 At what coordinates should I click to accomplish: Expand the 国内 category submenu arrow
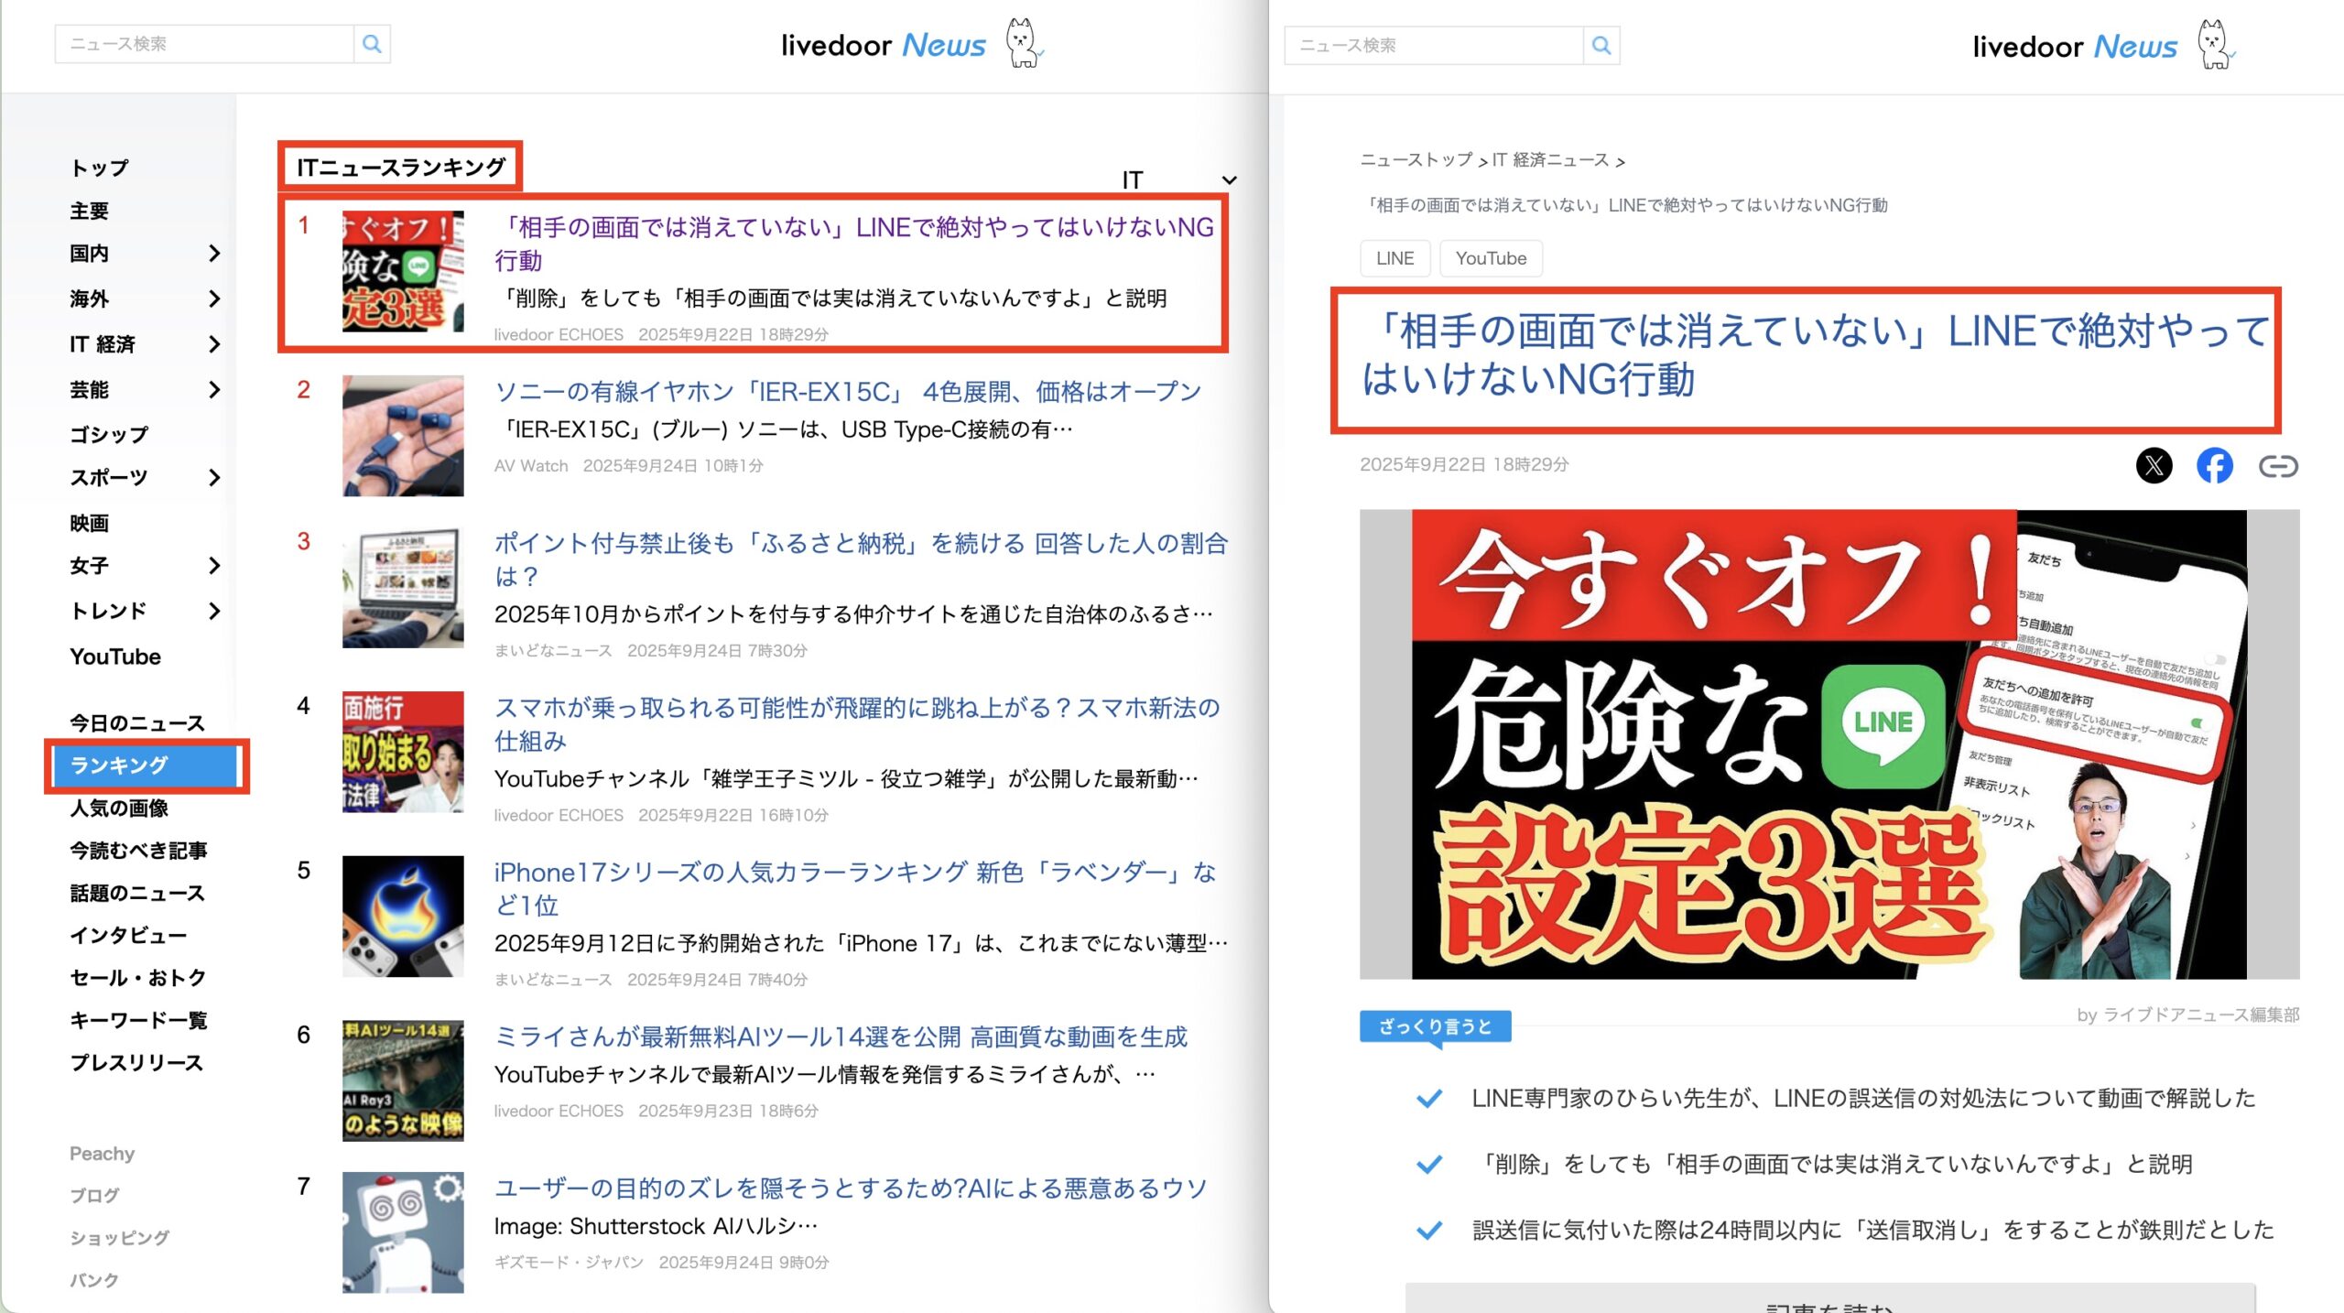click(214, 254)
